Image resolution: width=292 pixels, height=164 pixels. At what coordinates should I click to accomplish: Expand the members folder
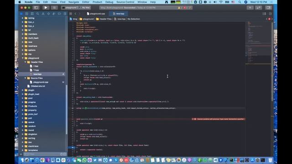point(23,34)
